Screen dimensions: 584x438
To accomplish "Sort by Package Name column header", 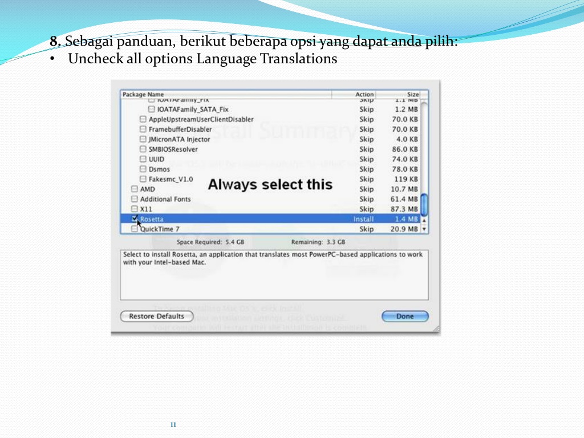I will (x=226, y=94).
